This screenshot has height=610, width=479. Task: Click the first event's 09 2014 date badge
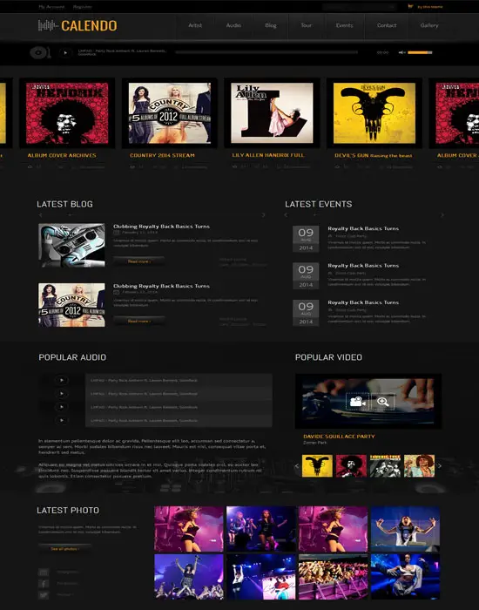(306, 239)
